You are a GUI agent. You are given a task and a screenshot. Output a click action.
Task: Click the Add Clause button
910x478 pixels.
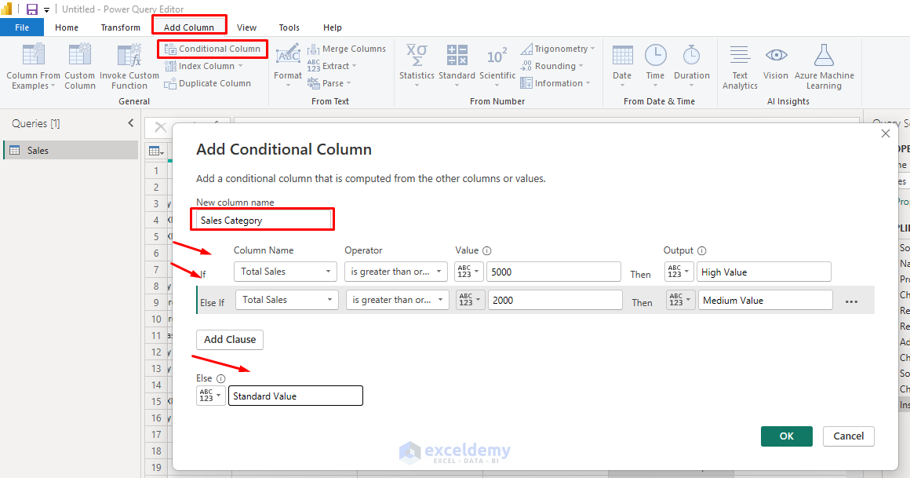(230, 340)
